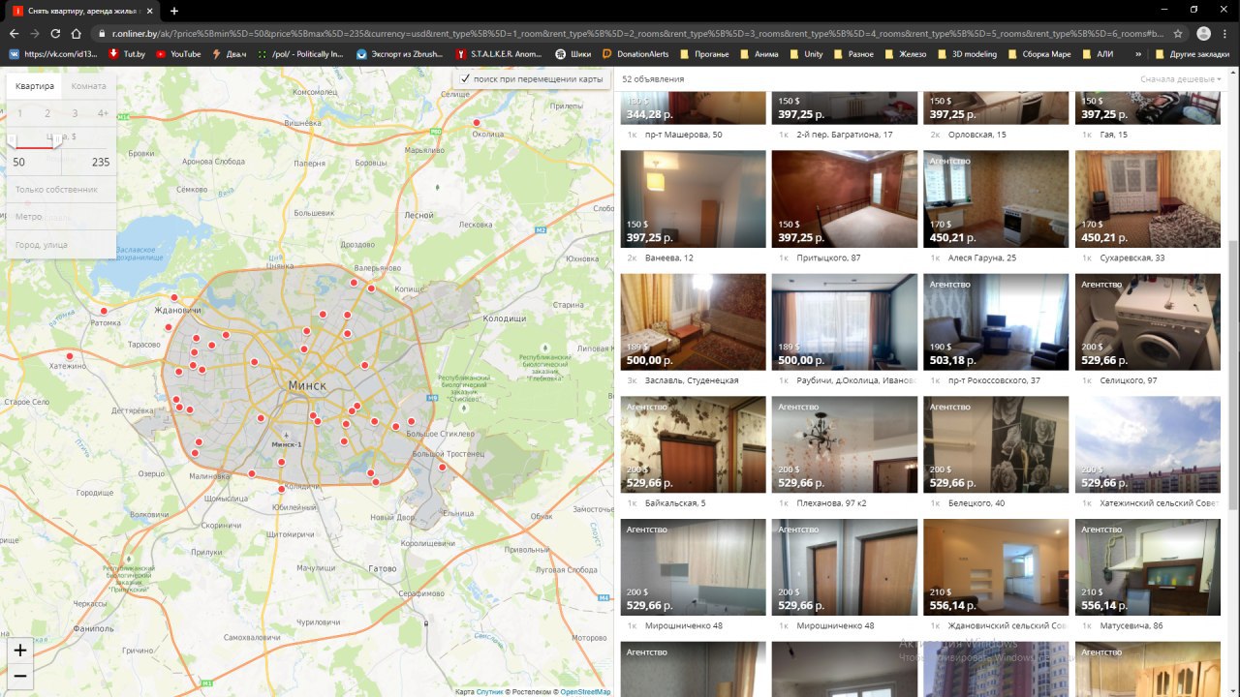Open the Unity bookmarks folder

[x=807, y=54]
